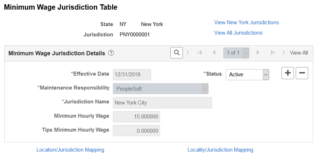Go to the previous row arrow
320x158 pixels.
click(x=214, y=53)
